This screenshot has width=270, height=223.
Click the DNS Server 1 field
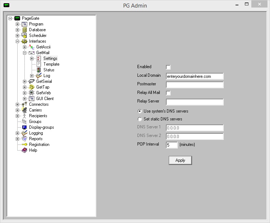[x=195, y=128]
